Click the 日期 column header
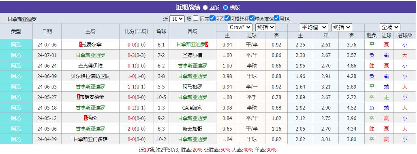This screenshot has height=154, width=417. (47, 31)
